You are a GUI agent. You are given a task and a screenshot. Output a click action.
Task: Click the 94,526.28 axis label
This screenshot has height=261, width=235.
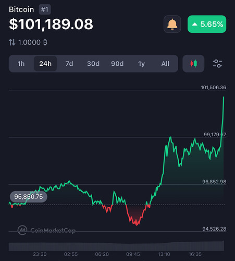[x=214, y=229]
